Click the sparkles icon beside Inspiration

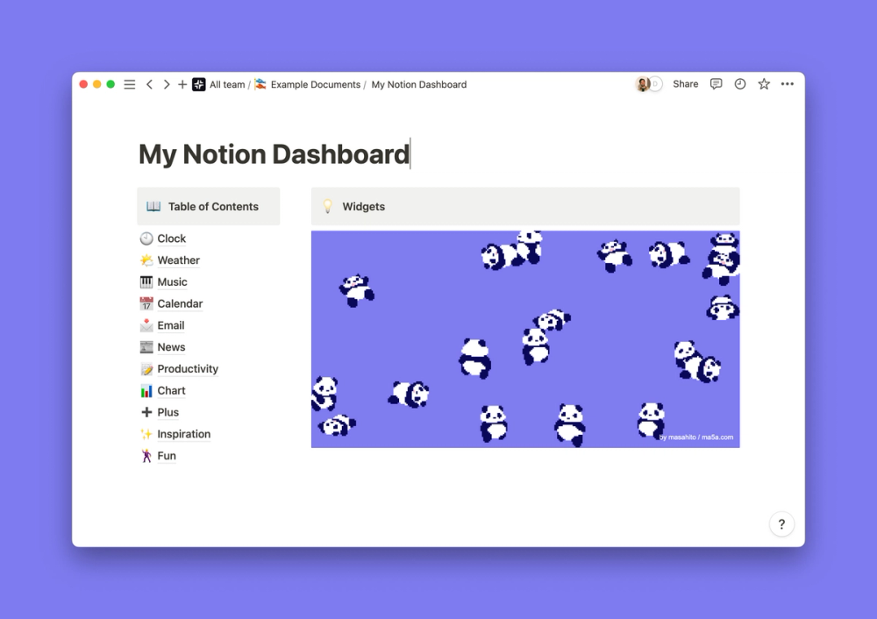coord(146,435)
